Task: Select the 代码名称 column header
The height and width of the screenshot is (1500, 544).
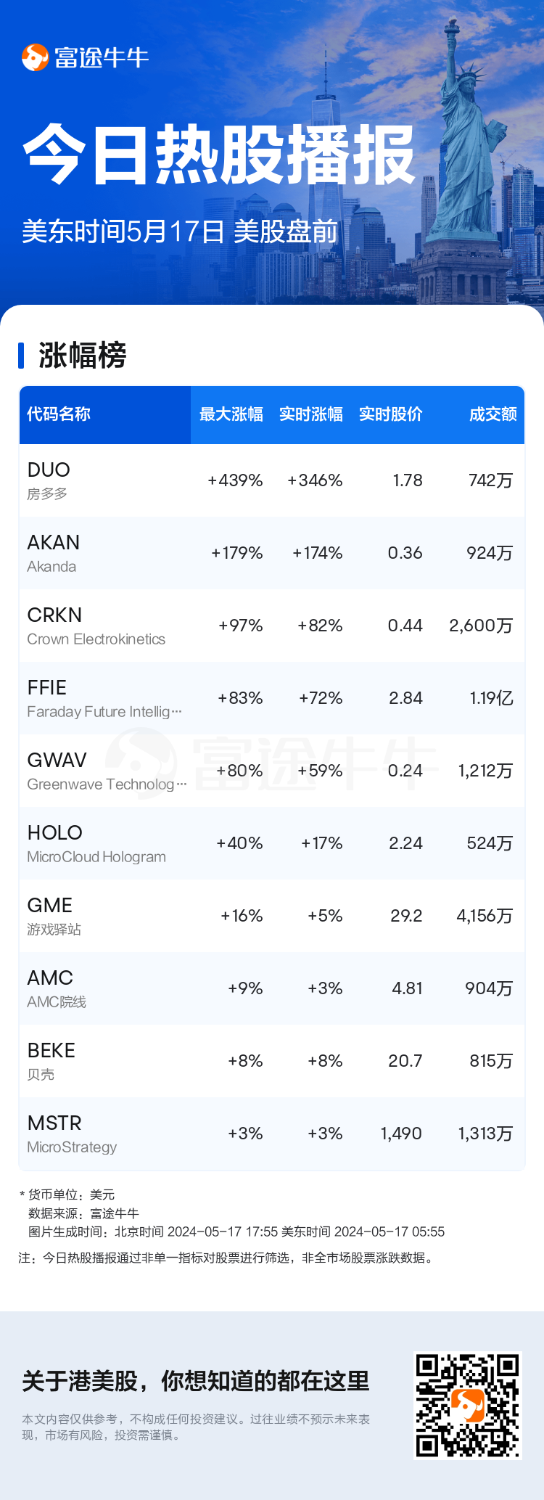Action: click(x=59, y=414)
